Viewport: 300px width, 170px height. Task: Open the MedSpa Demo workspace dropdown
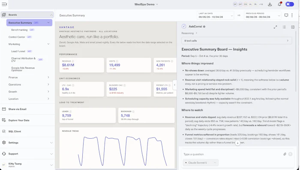(x=146, y=4)
